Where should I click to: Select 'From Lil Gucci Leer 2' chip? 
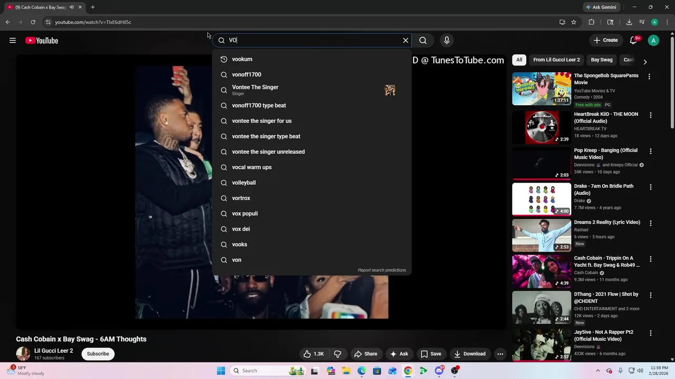pos(556,60)
